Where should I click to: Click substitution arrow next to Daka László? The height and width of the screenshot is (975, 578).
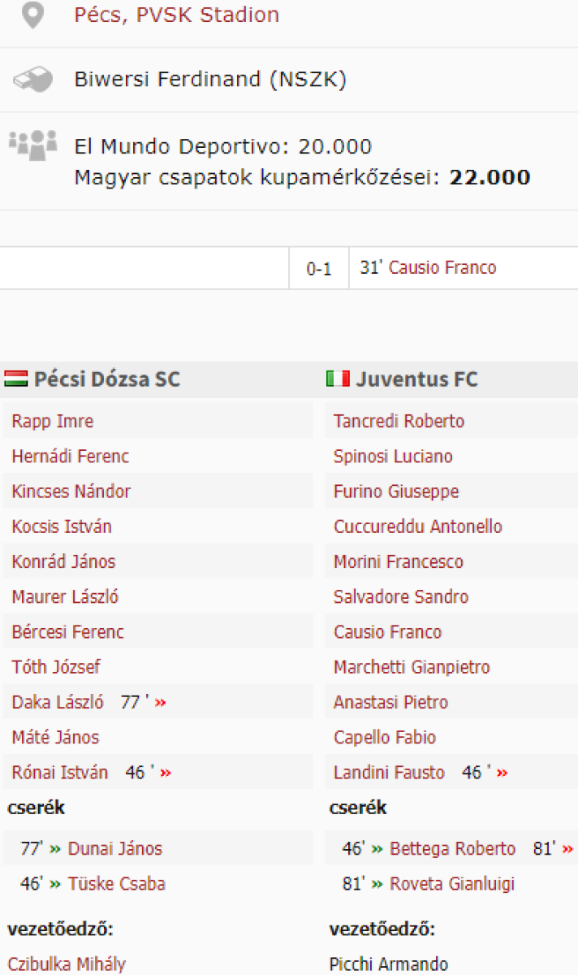click(160, 703)
